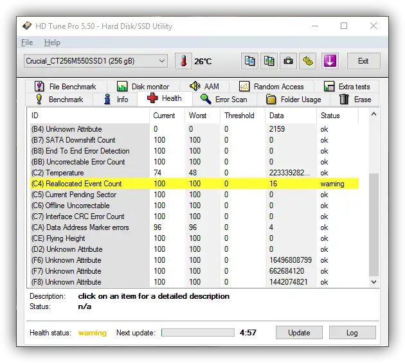Click the Status column header
This screenshot has height=363, width=405.
pos(337,116)
